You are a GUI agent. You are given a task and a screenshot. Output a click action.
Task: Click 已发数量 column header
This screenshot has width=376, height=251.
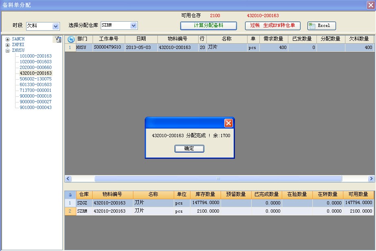tap(302, 39)
